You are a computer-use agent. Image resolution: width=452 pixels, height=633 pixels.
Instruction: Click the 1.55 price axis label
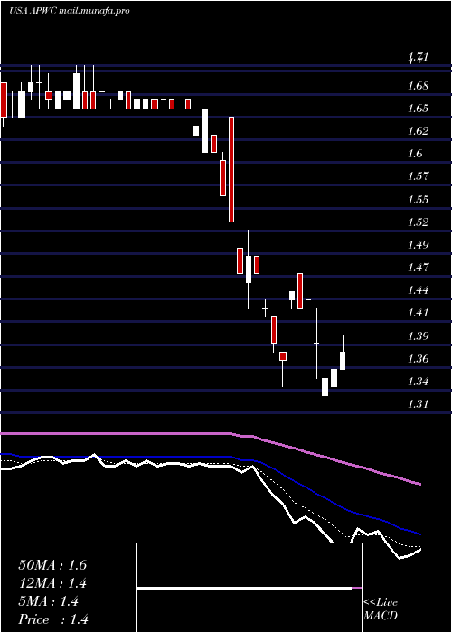[x=418, y=200]
